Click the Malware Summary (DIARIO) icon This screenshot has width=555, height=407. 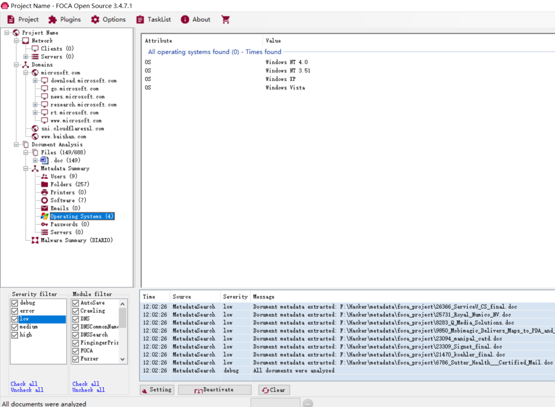[35, 240]
